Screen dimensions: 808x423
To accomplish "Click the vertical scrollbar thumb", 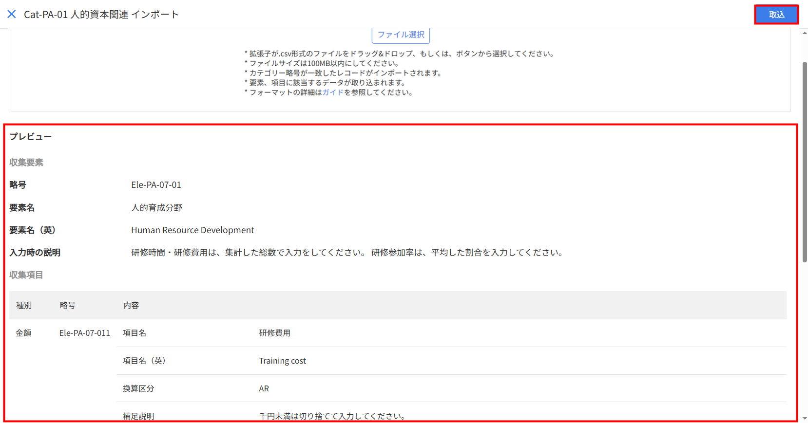I will (804, 161).
